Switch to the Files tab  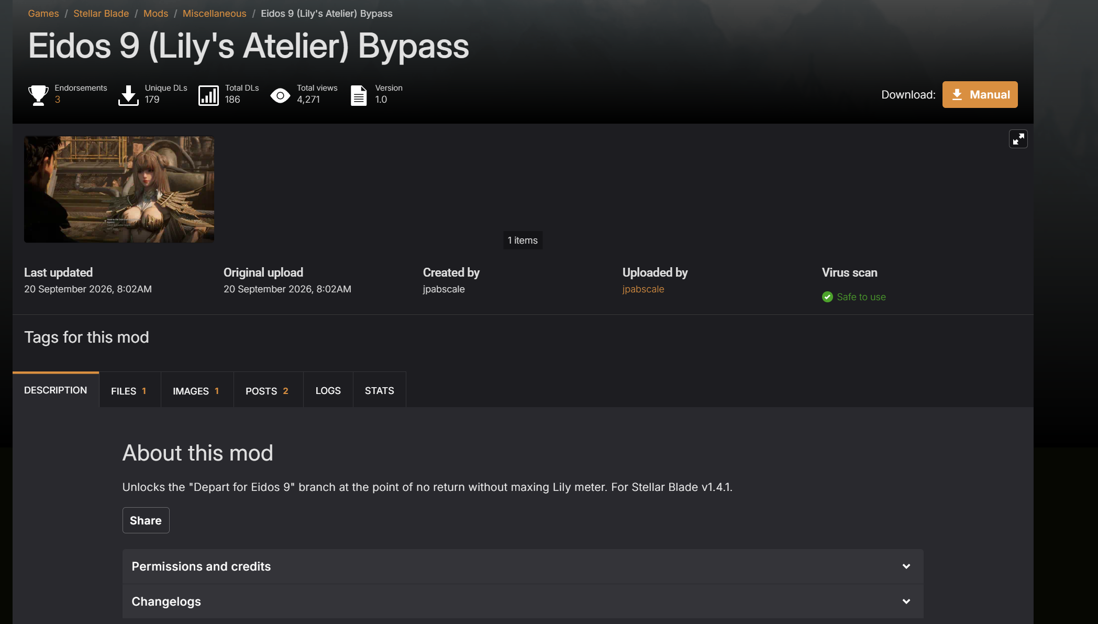[129, 391]
